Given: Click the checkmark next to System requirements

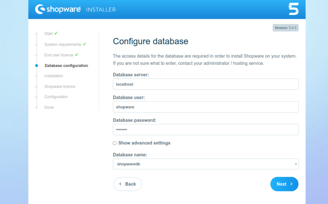Looking at the screenshot, I should click(84, 44).
